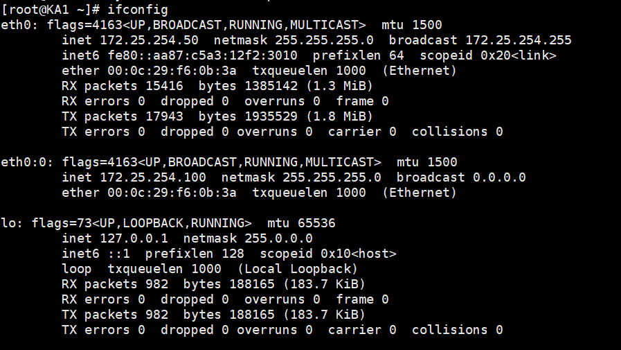Click the eth0 broadcast address 172.25.254.255
The image size is (621, 350).
[x=518, y=40]
